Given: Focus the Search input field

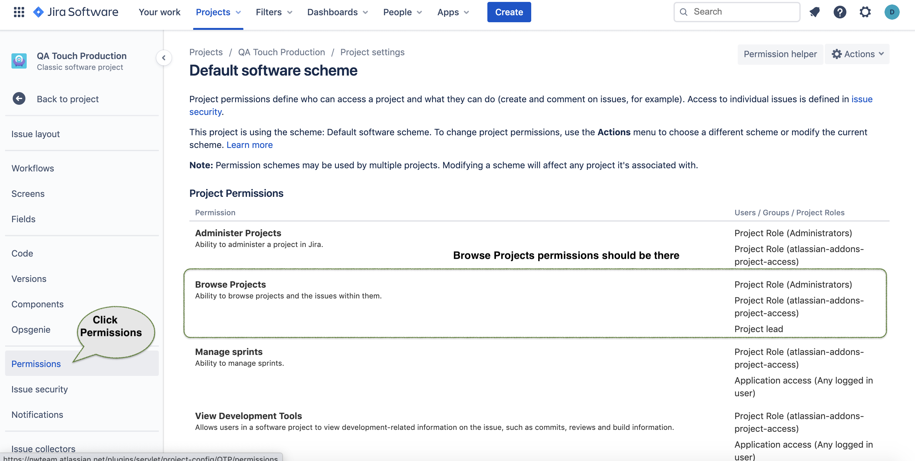Looking at the screenshot, I should point(737,12).
